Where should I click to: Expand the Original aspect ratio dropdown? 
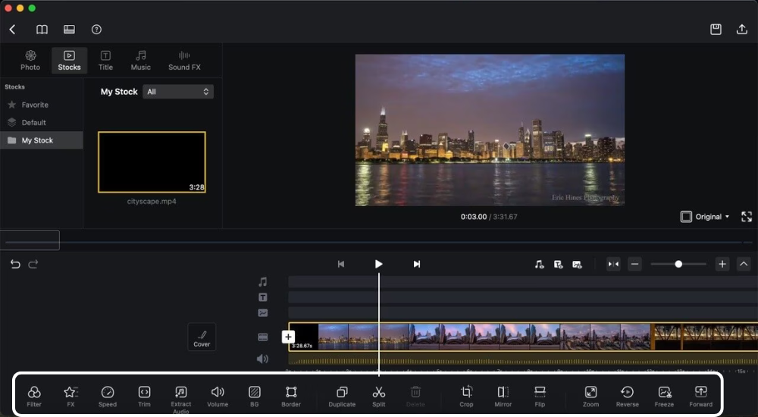[x=705, y=217]
